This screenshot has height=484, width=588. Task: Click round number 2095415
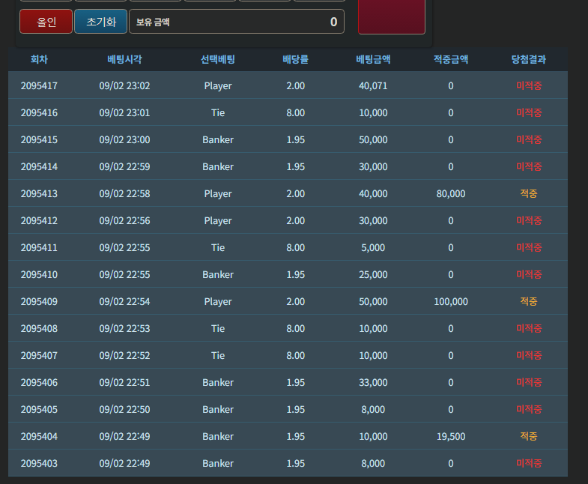point(39,140)
